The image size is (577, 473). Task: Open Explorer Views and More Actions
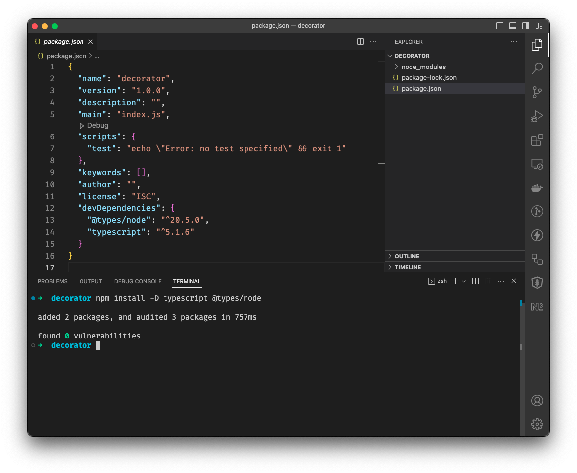514,42
